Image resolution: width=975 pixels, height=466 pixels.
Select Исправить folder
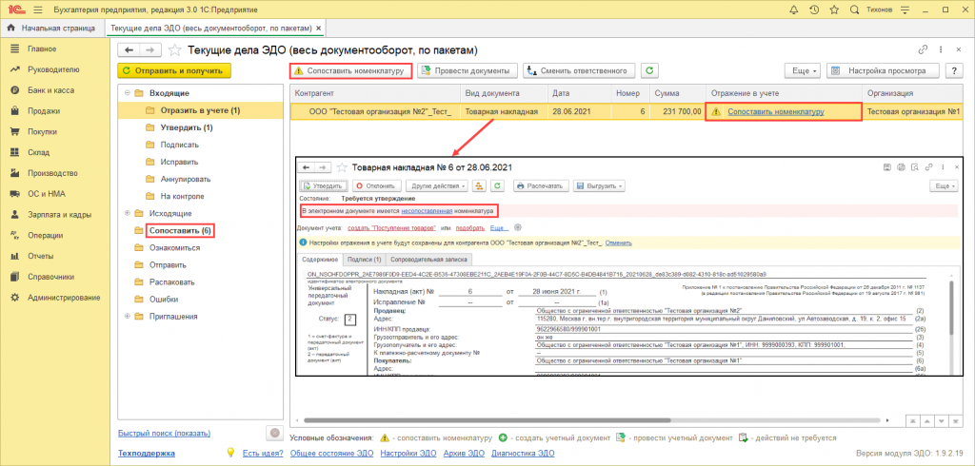click(x=179, y=162)
